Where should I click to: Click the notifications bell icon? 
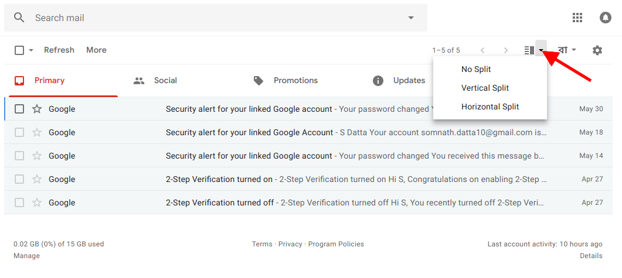coord(606,18)
